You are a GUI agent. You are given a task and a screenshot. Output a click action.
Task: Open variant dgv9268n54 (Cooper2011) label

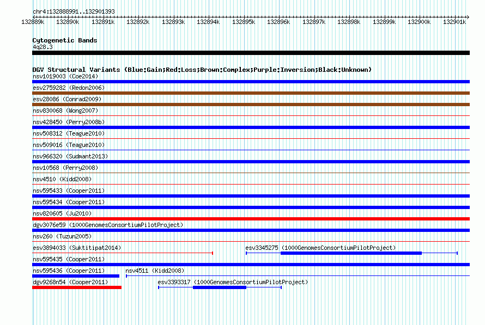point(70,282)
